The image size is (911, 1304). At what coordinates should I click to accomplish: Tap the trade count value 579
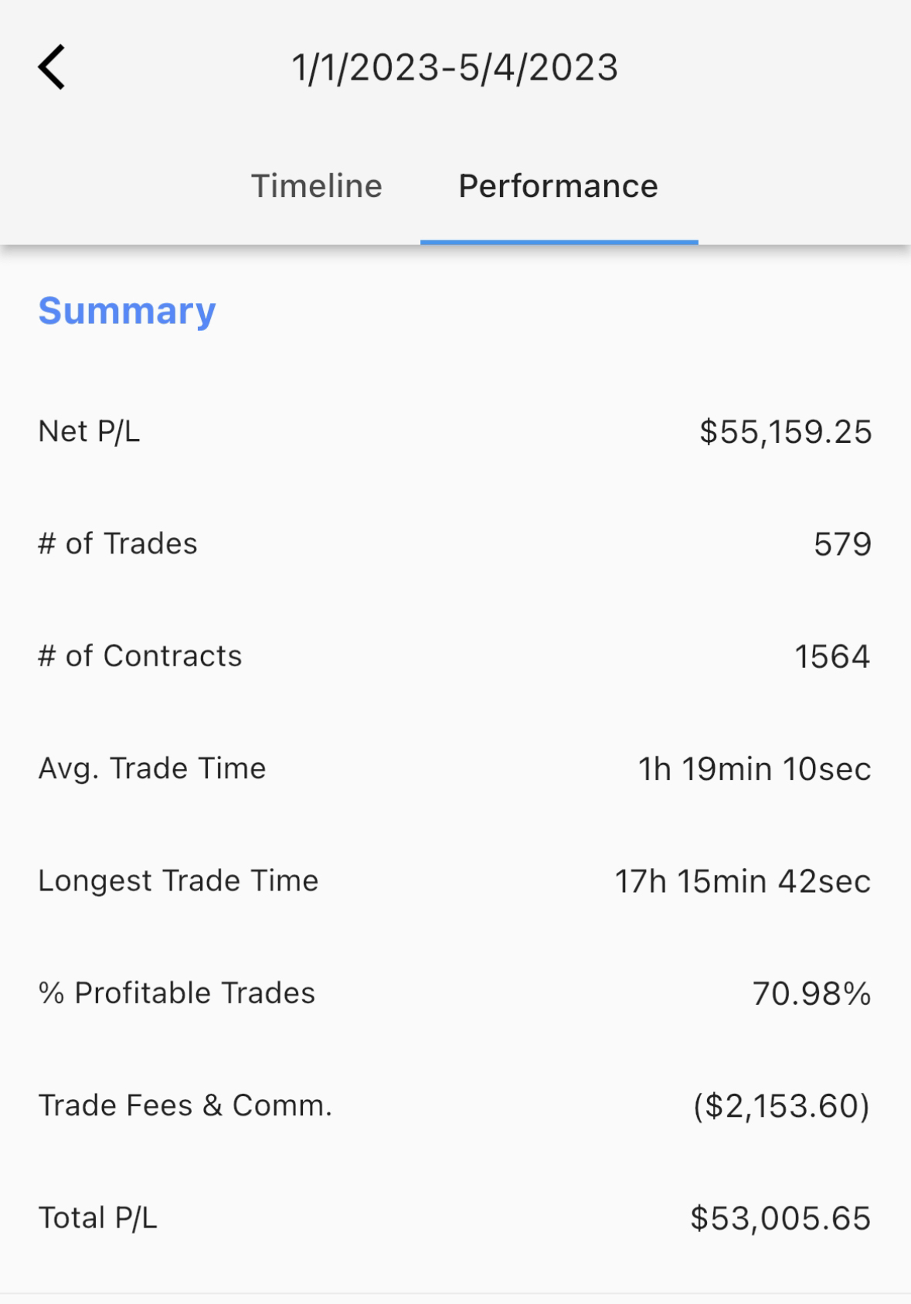pos(843,544)
